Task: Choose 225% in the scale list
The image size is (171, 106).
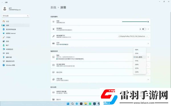Action: 140,68
